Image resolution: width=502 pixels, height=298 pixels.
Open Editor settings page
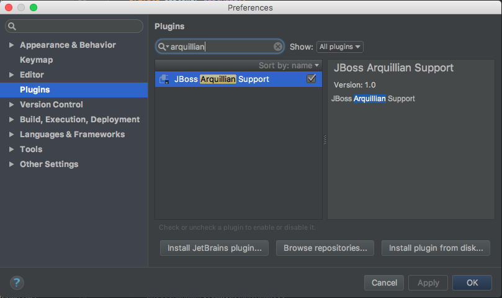(x=32, y=74)
